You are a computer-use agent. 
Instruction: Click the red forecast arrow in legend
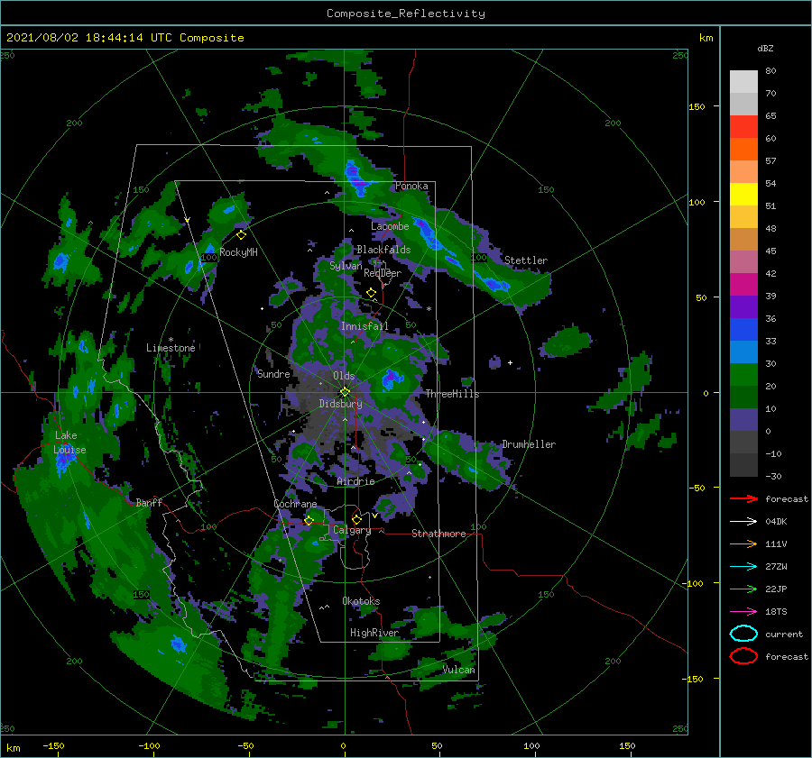743,498
